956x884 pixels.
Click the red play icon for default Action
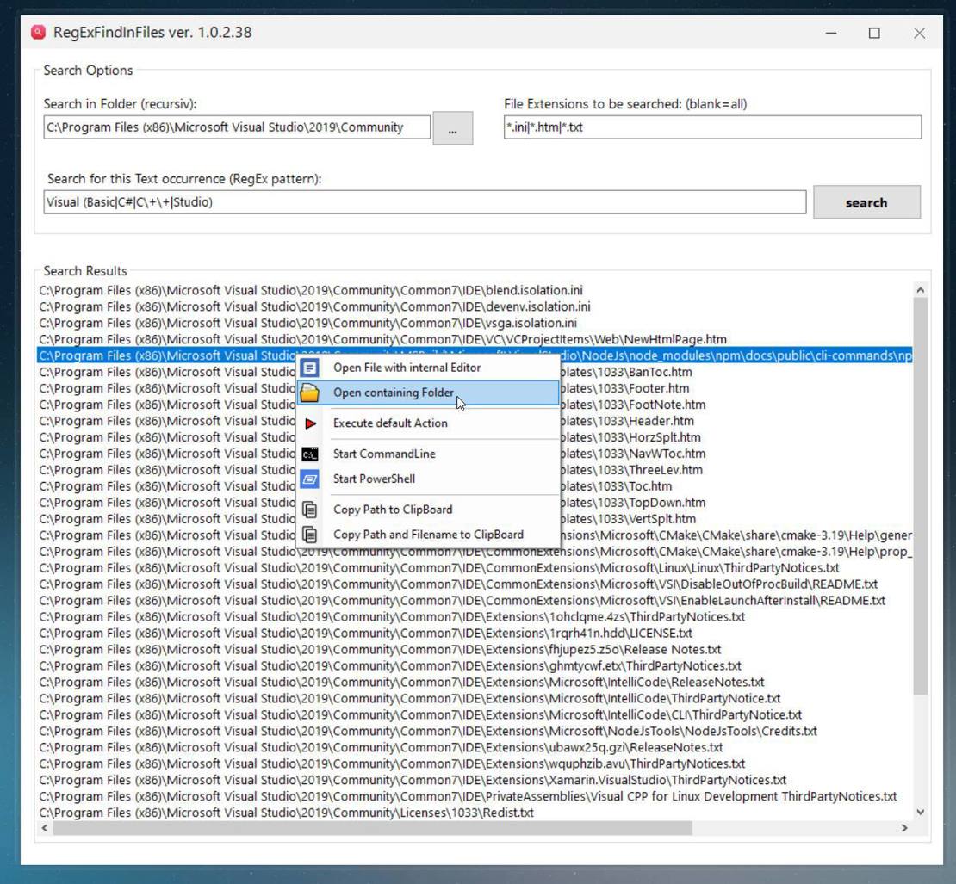pyautogui.click(x=311, y=422)
